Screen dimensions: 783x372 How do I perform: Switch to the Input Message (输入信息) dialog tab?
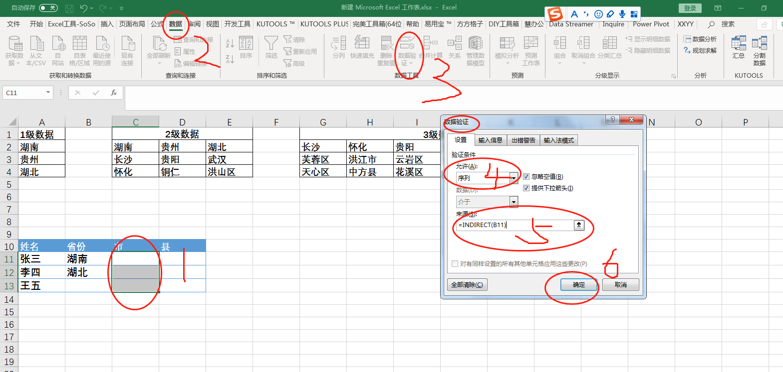490,140
